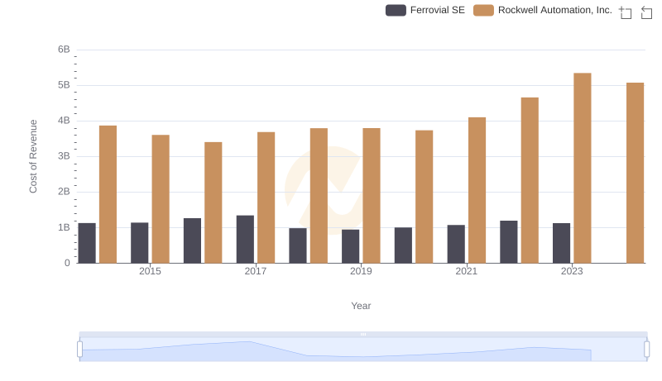
Task: Select the last Rockwell bar after 2023
Action: pyautogui.click(x=635, y=173)
